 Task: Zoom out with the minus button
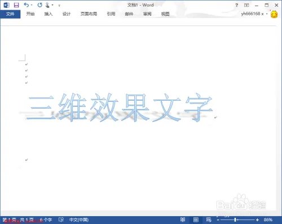coord(218,220)
